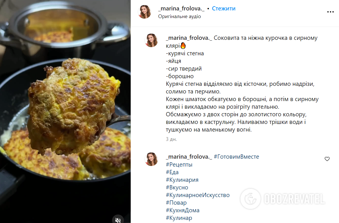Open the #Еда hashtag
Viewport: 339px width, 223px height.
tap(172, 172)
